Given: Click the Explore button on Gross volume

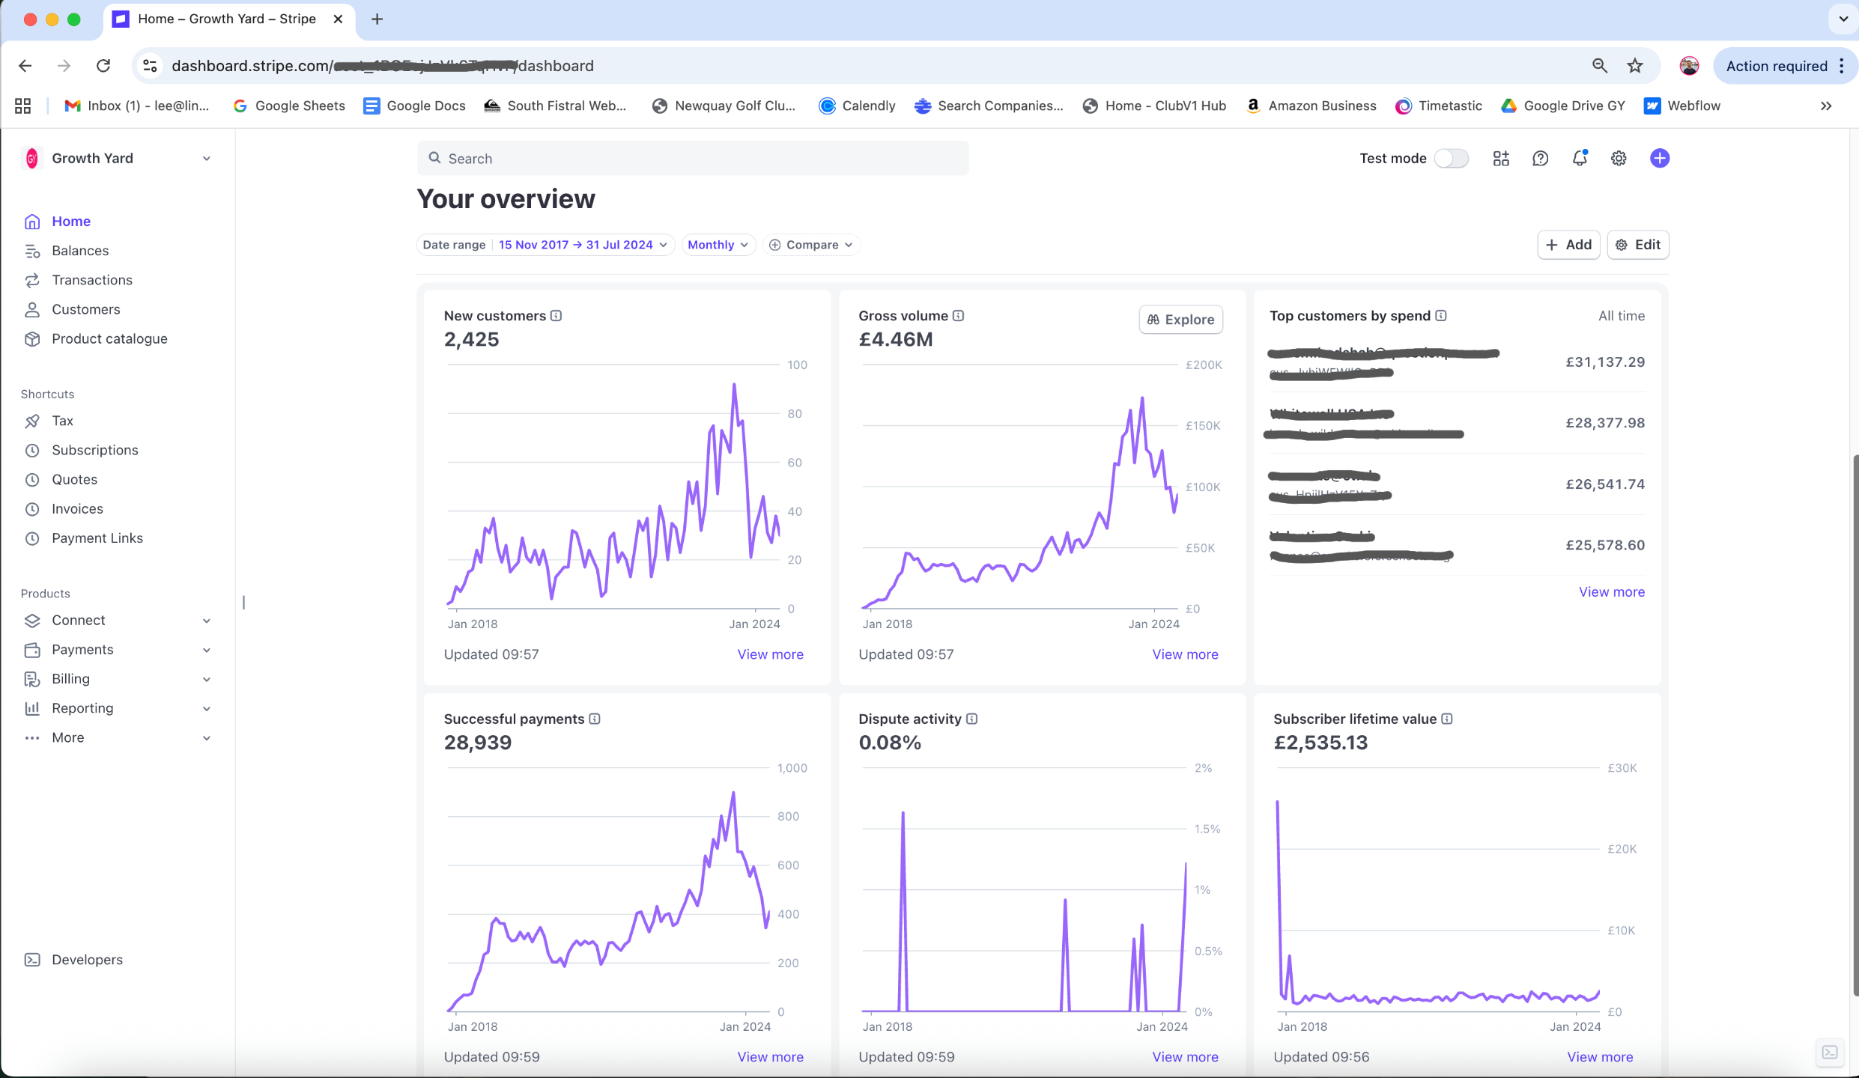Looking at the screenshot, I should (x=1180, y=320).
